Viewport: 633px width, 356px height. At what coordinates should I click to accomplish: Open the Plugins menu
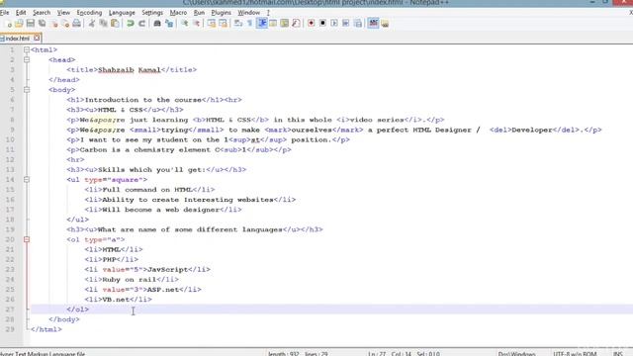[221, 13]
